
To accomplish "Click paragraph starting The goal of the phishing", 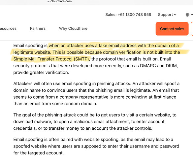I will pyautogui.click(x=95, y=122).
